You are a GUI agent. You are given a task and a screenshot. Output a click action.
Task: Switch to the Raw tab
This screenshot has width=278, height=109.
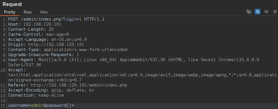[x=28, y=12]
